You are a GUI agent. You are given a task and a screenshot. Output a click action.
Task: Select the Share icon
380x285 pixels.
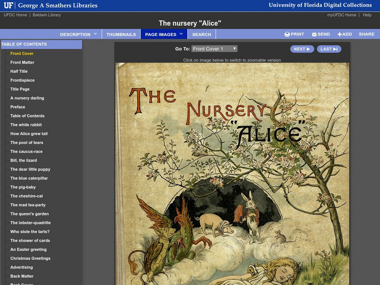[x=367, y=34]
